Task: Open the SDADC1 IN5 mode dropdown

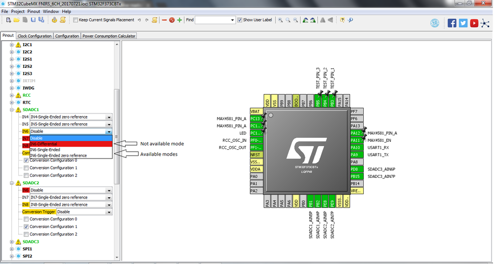Action: tap(109, 124)
